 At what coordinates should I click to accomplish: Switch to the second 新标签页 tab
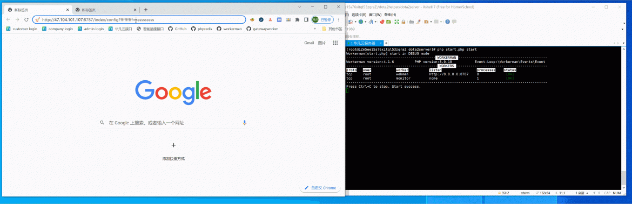coord(89,10)
